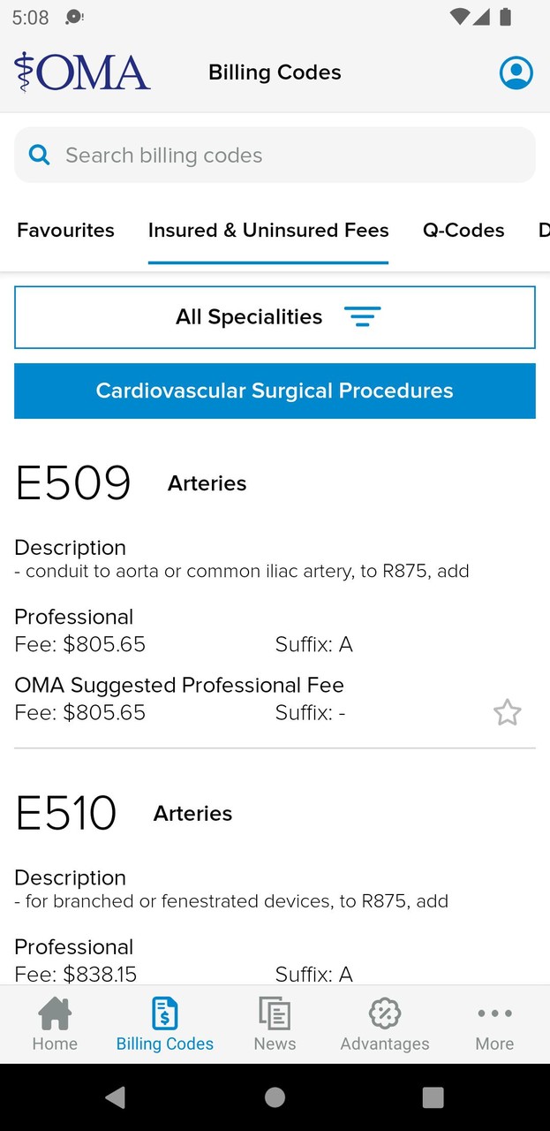Type in the Search billing codes field
550x1131 pixels.
[291, 156]
